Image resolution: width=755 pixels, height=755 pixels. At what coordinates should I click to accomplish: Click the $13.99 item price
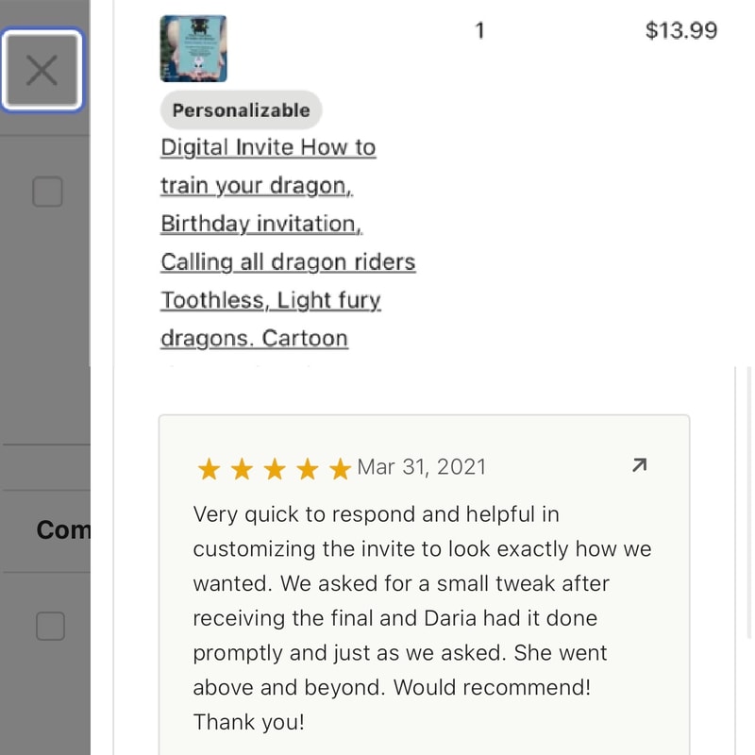pyautogui.click(x=680, y=30)
